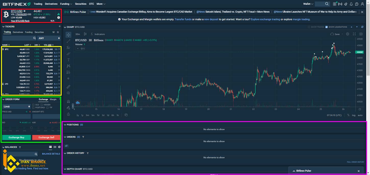Set chart range to 7d
This screenshot has width=370, height=175.
[98, 115]
